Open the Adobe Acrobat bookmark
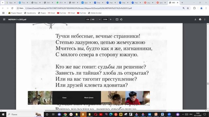209x117 pixels. click(95, 13)
